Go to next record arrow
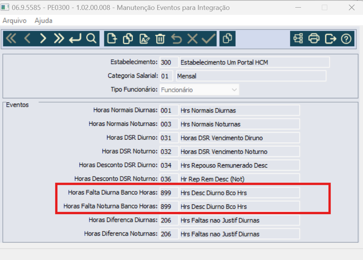The height and width of the screenshot is (260, 363). click(43, 39)
